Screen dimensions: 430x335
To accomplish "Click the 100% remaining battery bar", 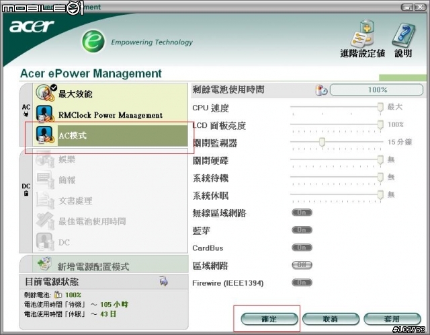I will pyautogui.click(x=376, y=89).
